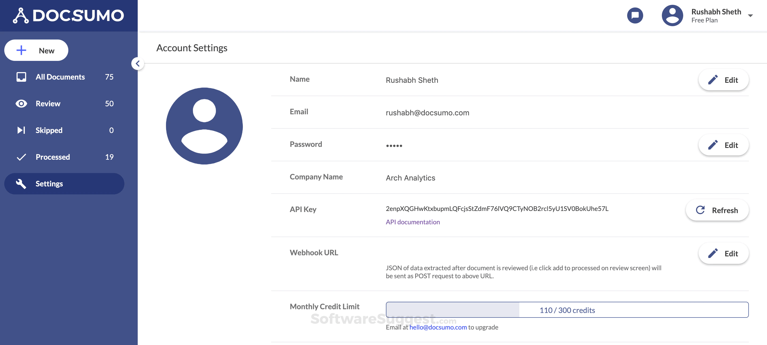Click the plus icon on New
Image resolution: width=767 pixels, height=345 pixels.
pos(21,50)
